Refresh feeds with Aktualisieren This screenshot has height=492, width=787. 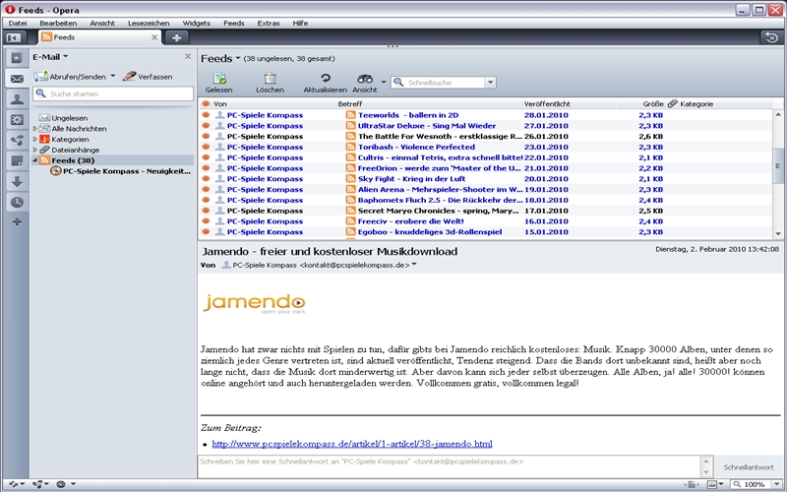click(x=326, y=84)
